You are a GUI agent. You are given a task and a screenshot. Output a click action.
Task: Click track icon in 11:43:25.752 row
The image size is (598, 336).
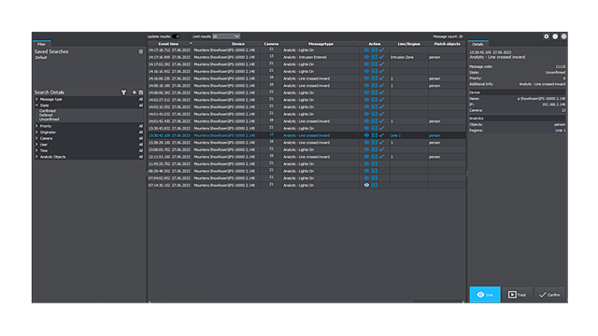[374, 164]
